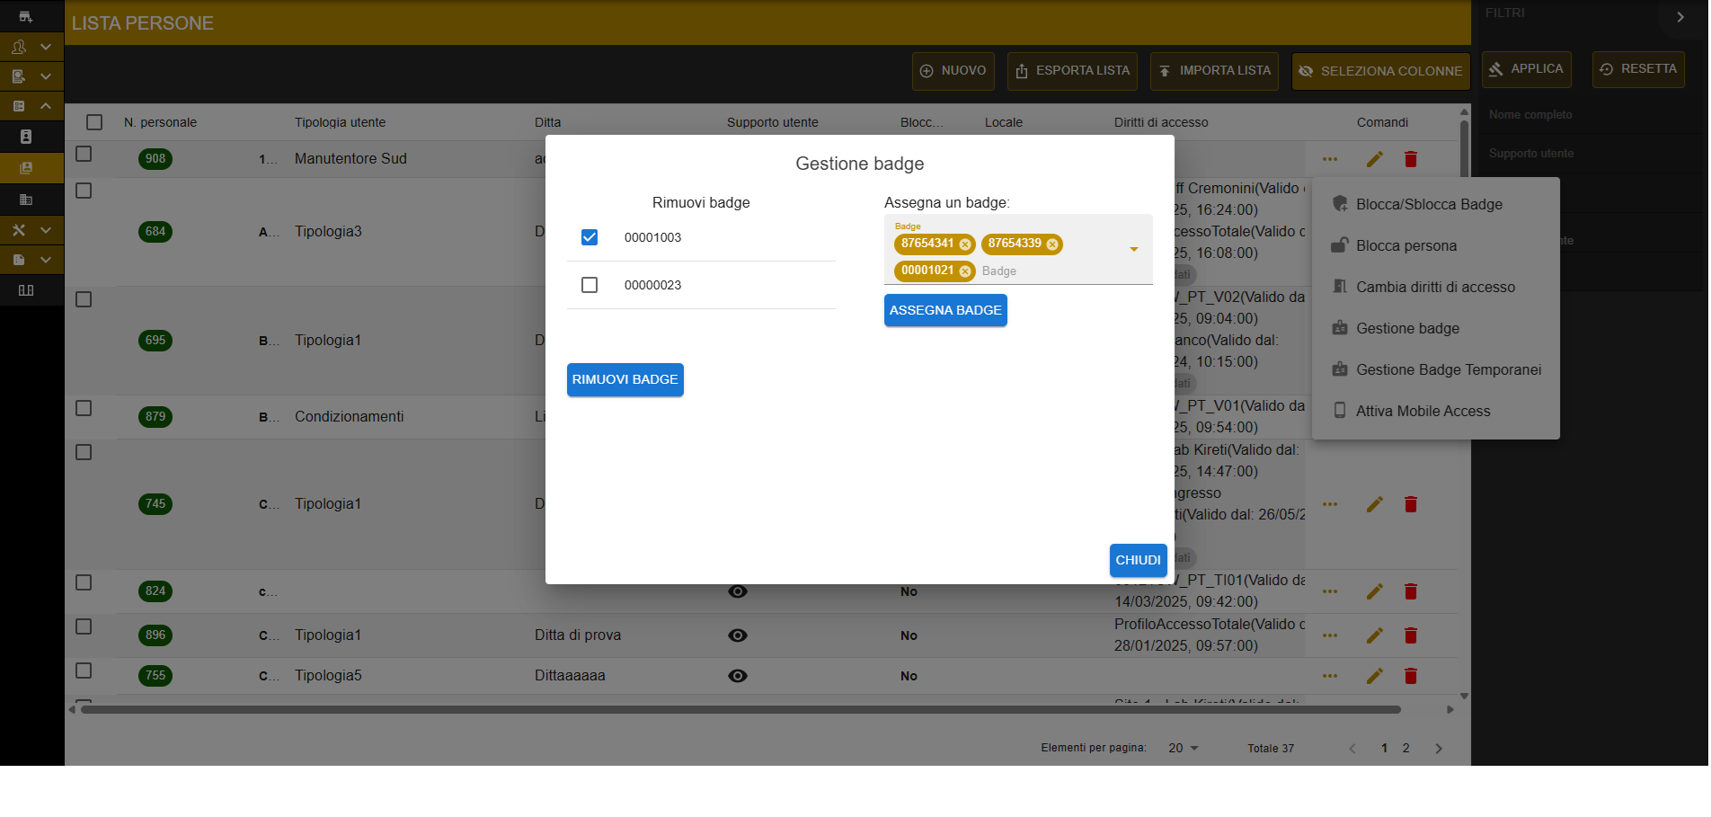
Task: Tick the badge 00000023 checkbox
Action: (590, 285)
